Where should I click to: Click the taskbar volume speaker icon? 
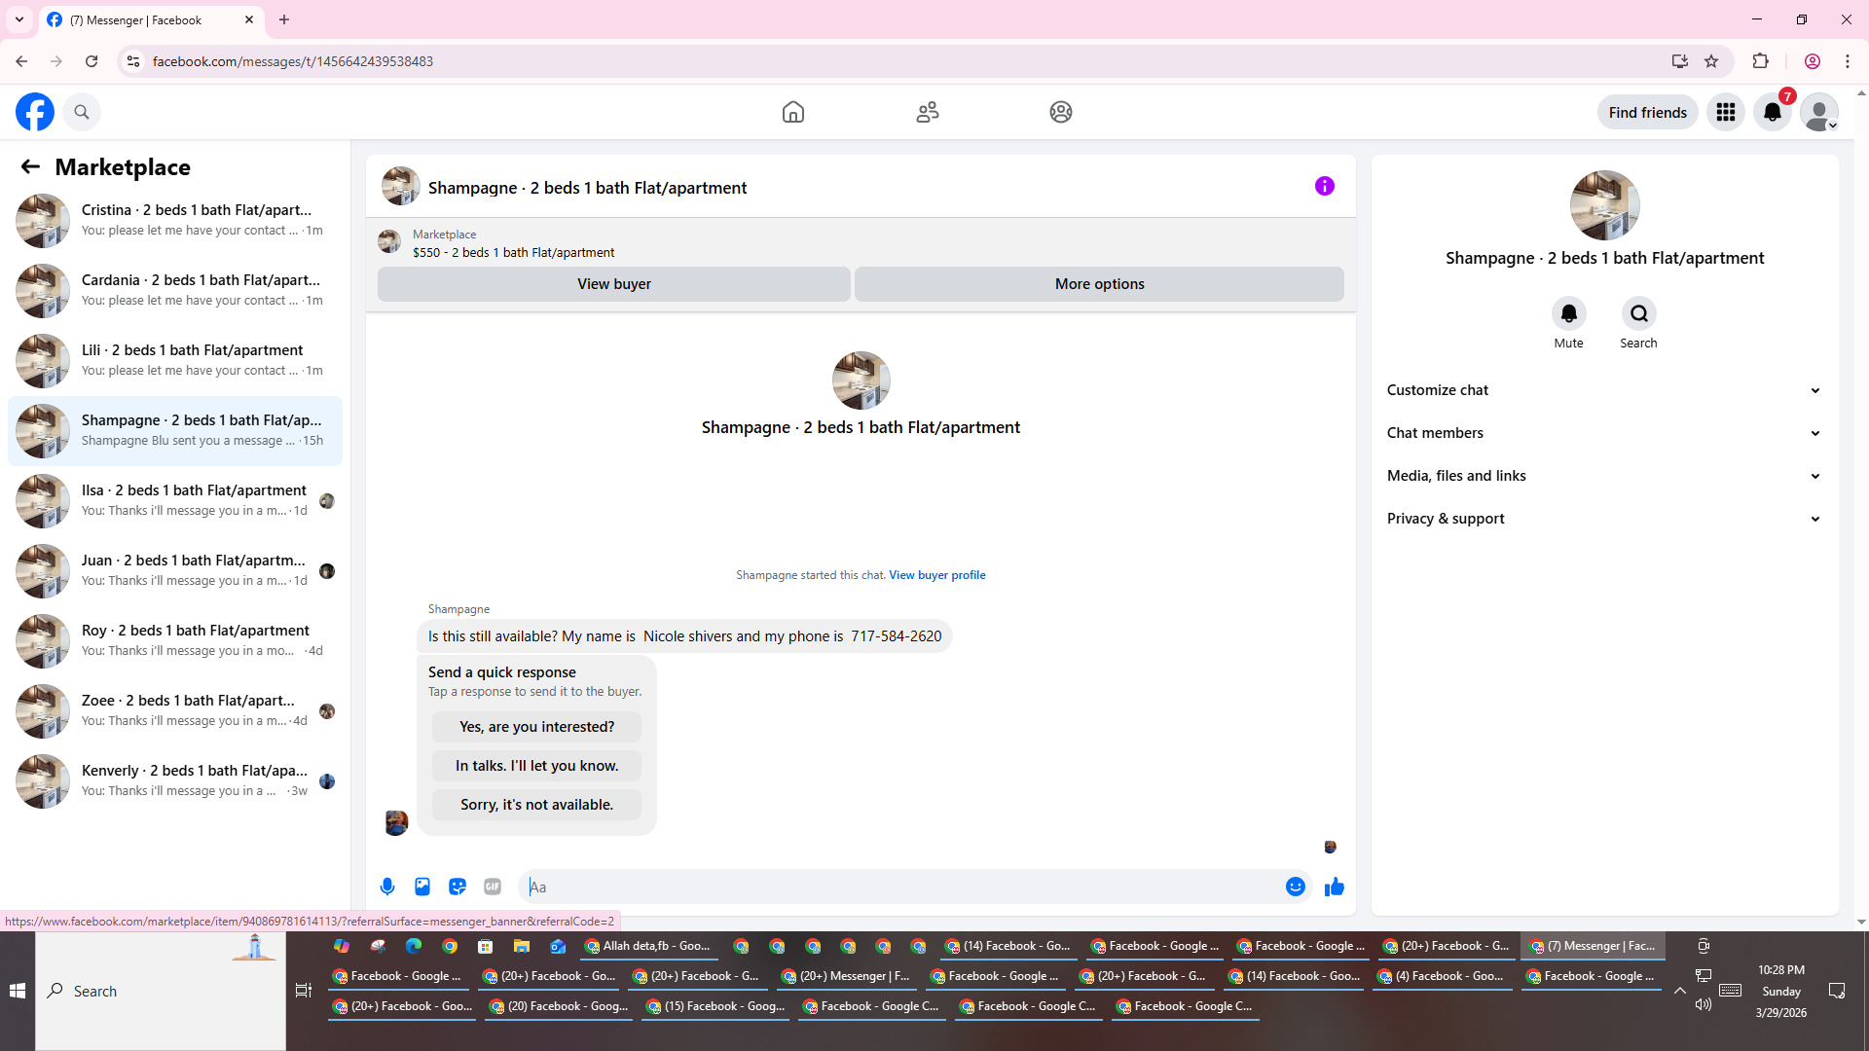click(1703, 1004)
